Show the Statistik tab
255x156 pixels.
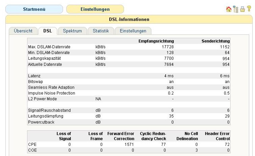click(101, 31)
